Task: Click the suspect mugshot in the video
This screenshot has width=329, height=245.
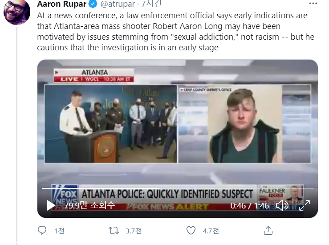Action: pos(244,125)
